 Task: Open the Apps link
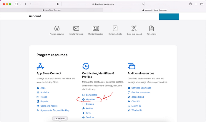point(43,88)
